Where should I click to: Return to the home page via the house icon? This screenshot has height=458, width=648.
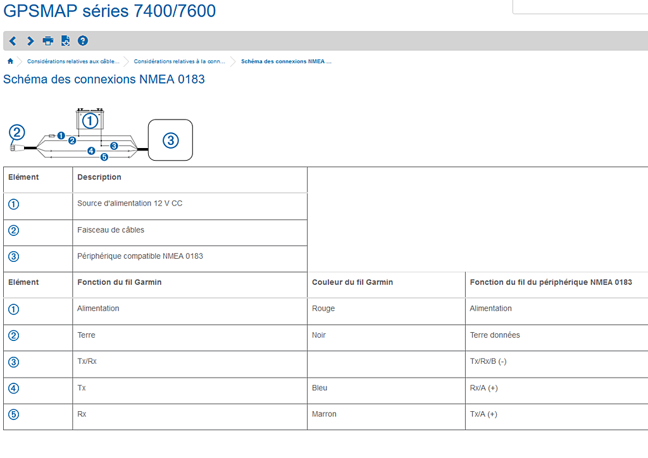pos(10,61)
